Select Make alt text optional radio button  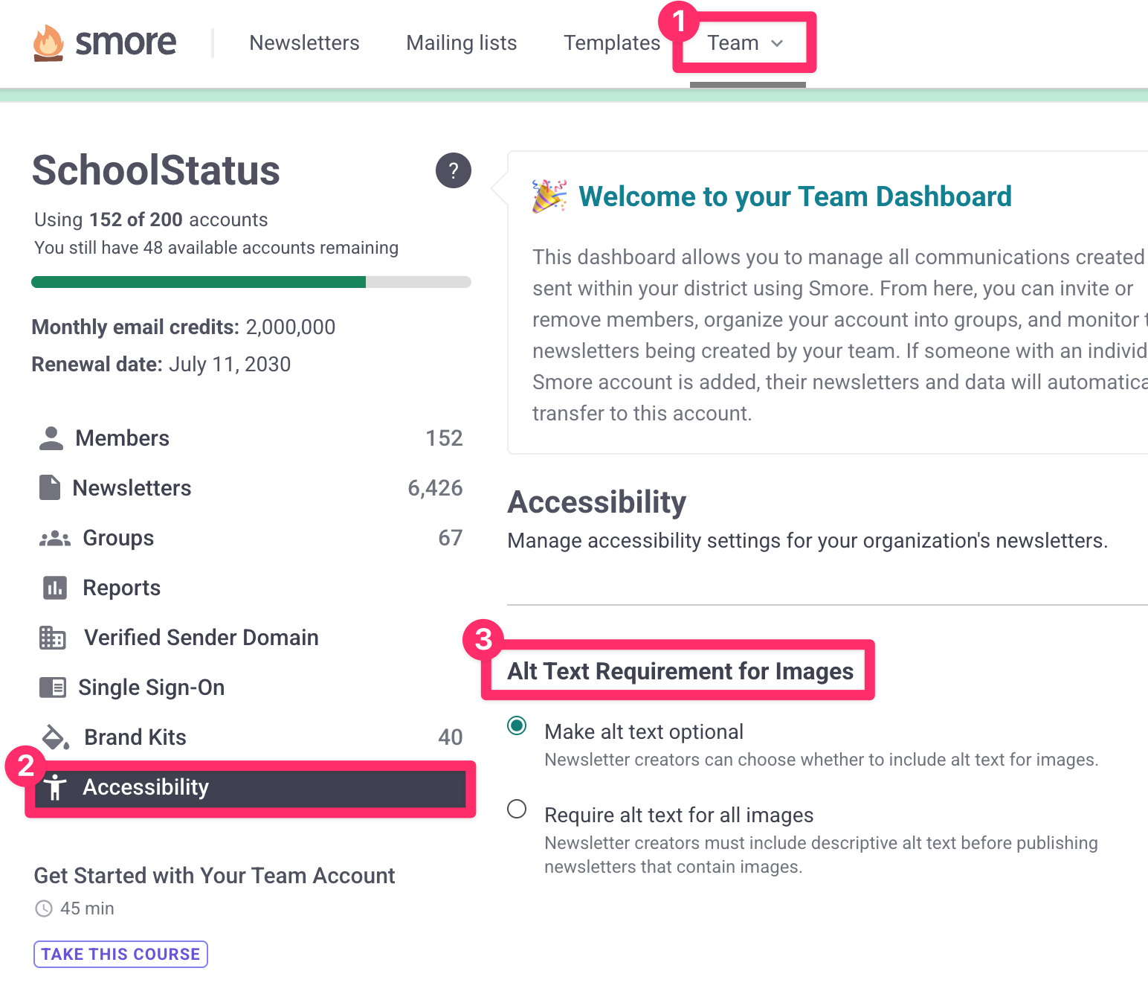click(517, 725)
